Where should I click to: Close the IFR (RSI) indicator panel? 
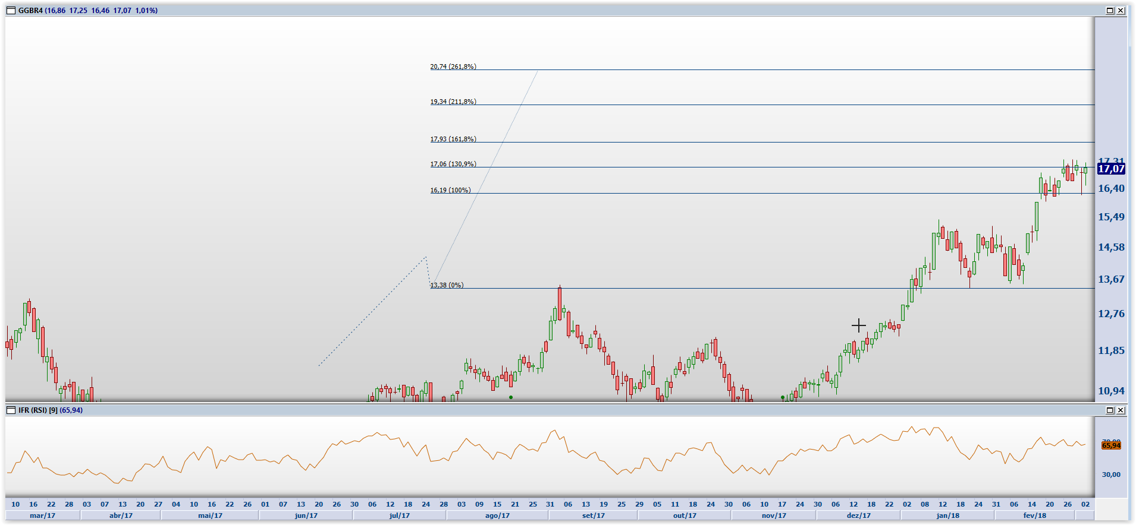[x=1121, y=410]
